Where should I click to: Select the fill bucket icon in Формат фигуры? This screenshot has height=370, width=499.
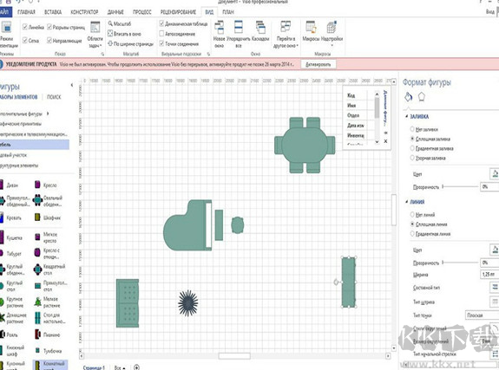[x=408, y=97]
